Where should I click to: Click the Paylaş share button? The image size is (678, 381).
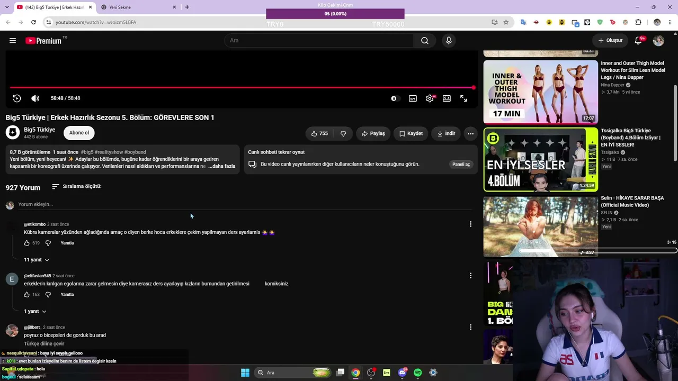pos(373,133)
